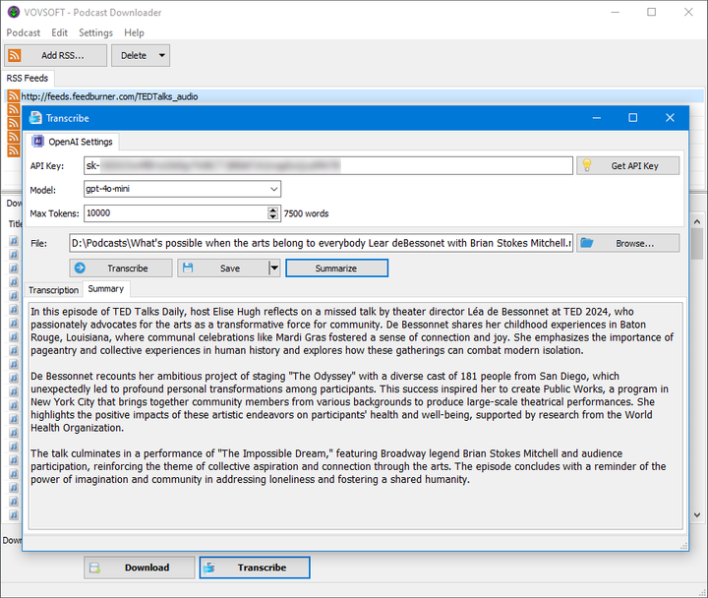The width and height of the screenshot is (708, 598).
Task: Click the VOVSOFT app icon in title bar
Action: click(x=14, y=12)
